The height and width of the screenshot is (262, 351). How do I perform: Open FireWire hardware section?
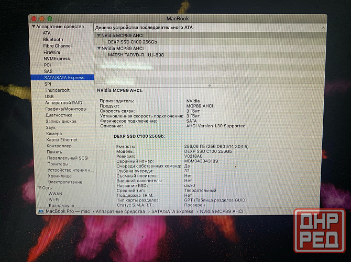(x=52, y=52)
